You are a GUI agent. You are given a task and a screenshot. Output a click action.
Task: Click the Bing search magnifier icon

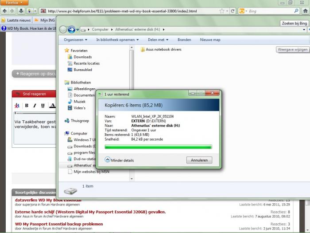296,11
